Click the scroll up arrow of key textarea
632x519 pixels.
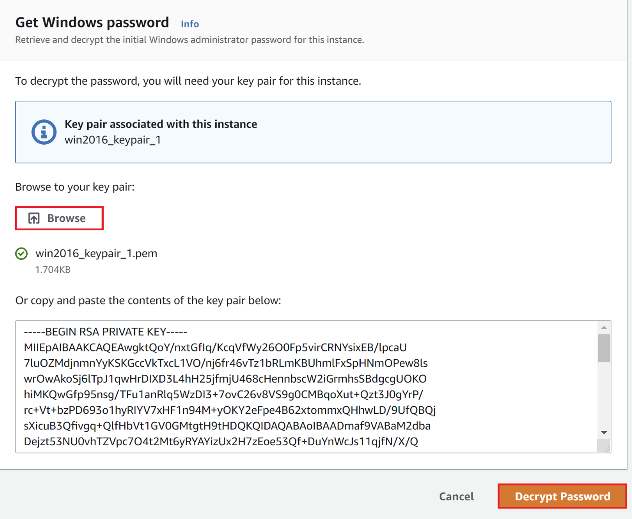pyautogui.click(x=604, y=327)
